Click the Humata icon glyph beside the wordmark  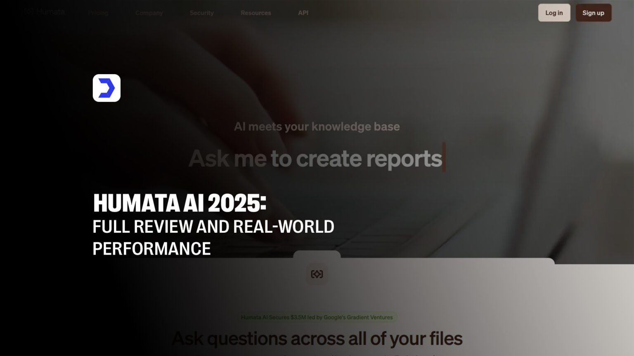[28, 12]
